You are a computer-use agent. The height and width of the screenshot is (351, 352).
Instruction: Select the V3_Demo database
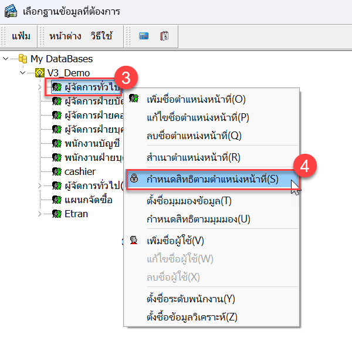pos(69,73)
